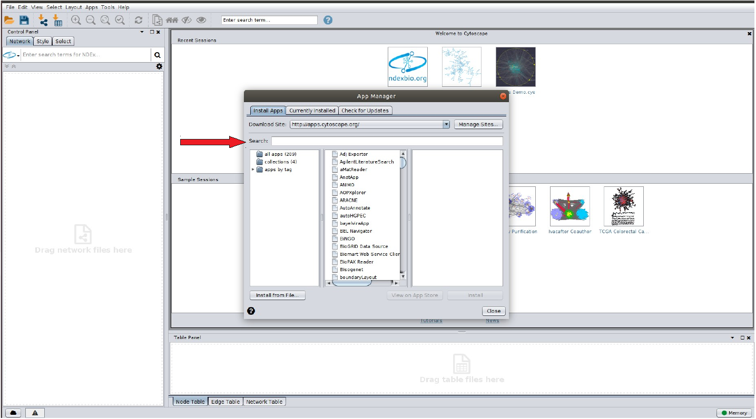Select ARACNE in app list
The height and width of the screenshot is (419, 756).
pyautogui.click(x=345, y=201)
